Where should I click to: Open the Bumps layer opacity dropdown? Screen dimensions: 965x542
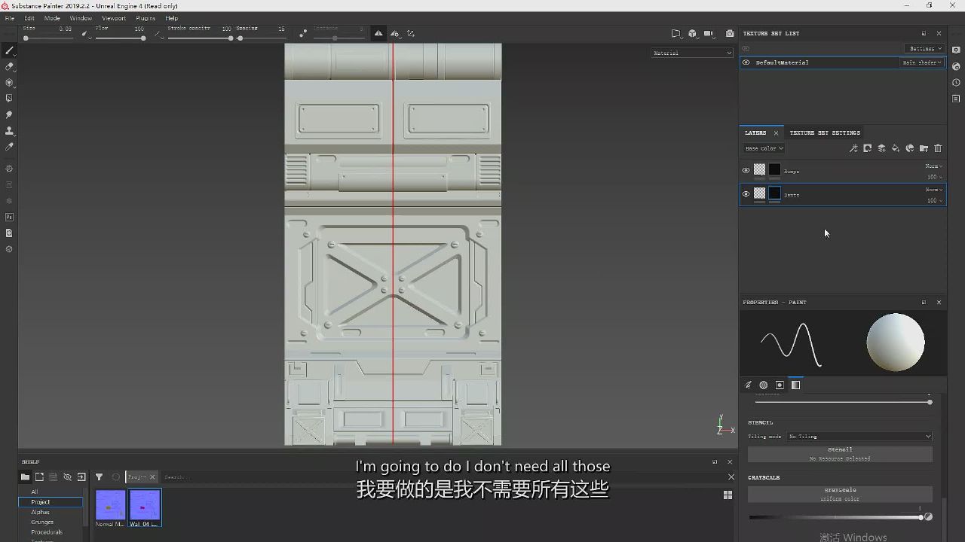[935, 177]
